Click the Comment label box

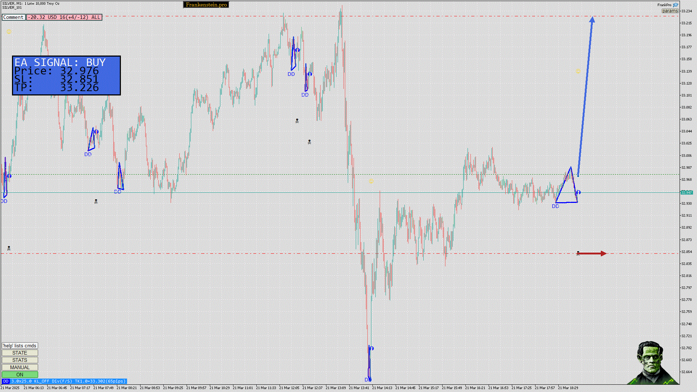click(13, 17)
